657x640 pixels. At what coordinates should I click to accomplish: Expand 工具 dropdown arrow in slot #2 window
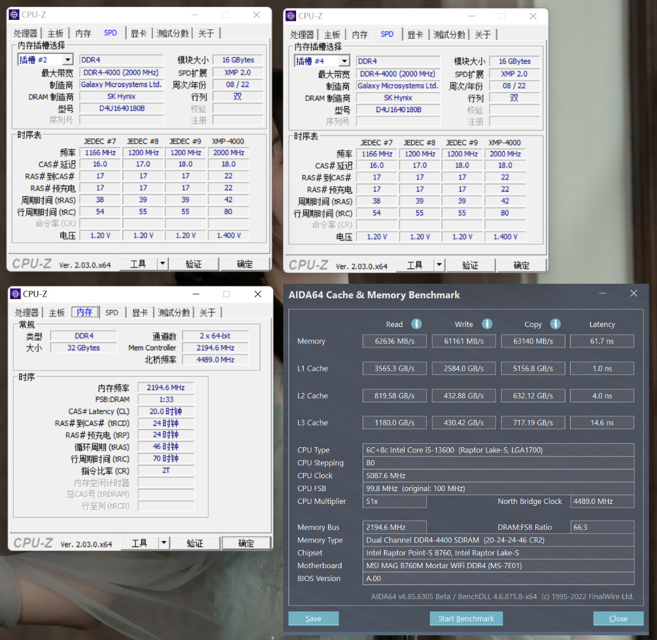tap(162, 264)
